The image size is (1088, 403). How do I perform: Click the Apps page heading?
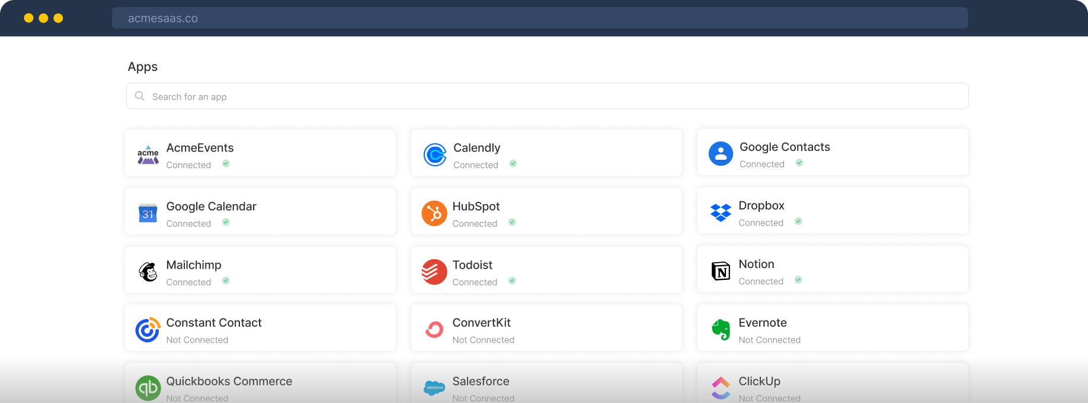pos(143,67)
